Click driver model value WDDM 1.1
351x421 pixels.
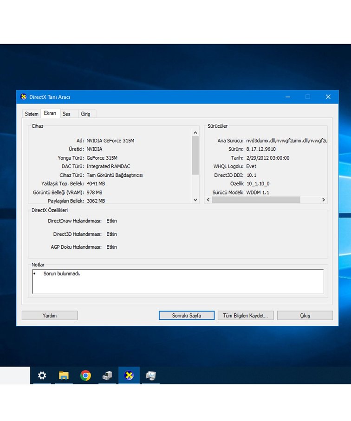[x=258, y=192]
